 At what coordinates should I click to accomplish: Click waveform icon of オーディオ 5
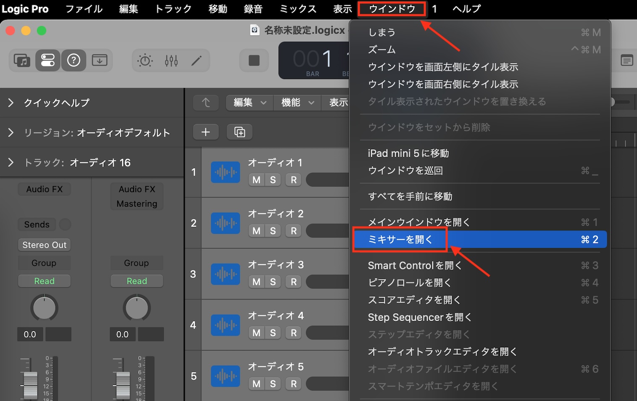226,376
